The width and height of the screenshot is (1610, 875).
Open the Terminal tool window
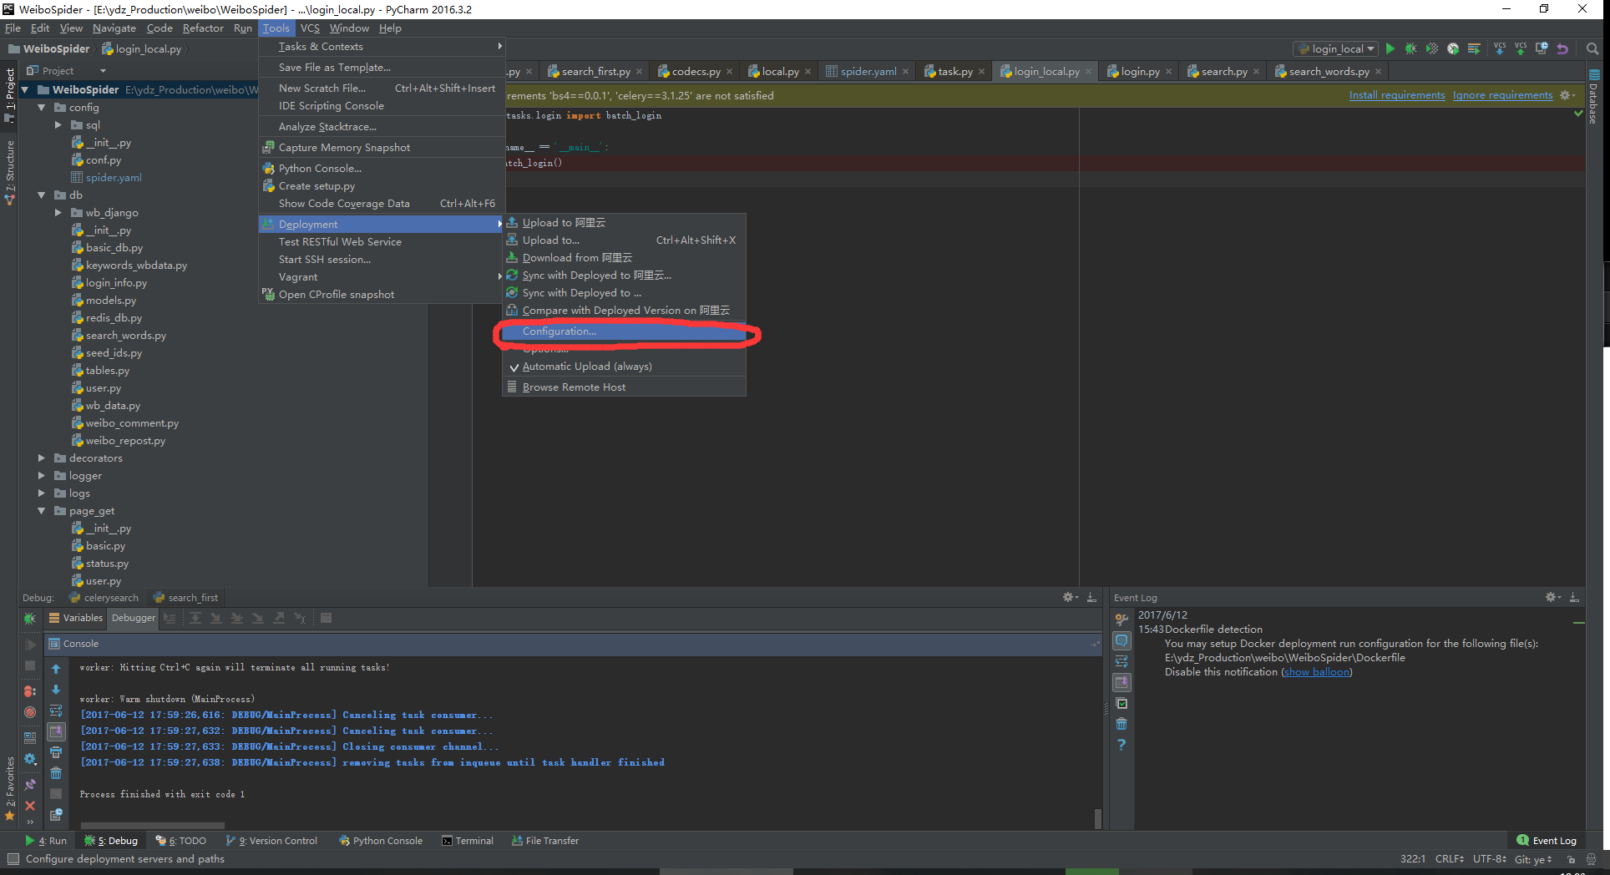[468, 841]
